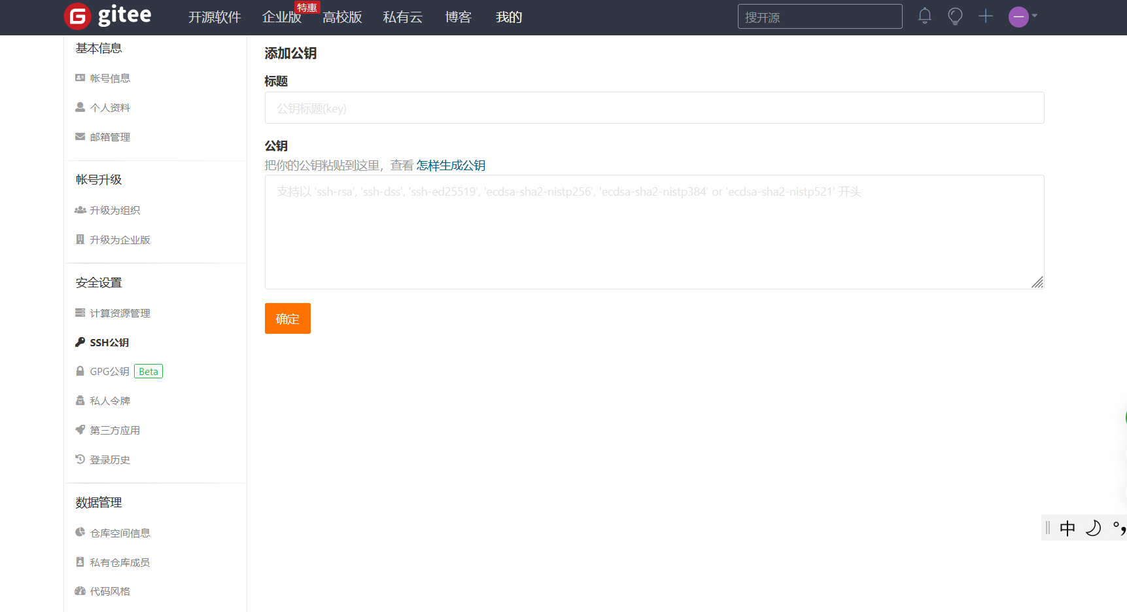Open 高校版 in top navigation

342,17
